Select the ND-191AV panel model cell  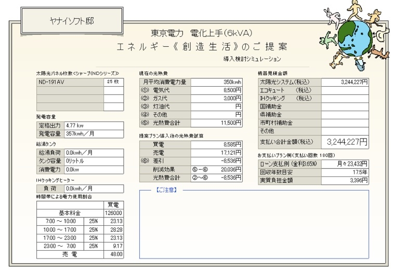coord(70,82)
